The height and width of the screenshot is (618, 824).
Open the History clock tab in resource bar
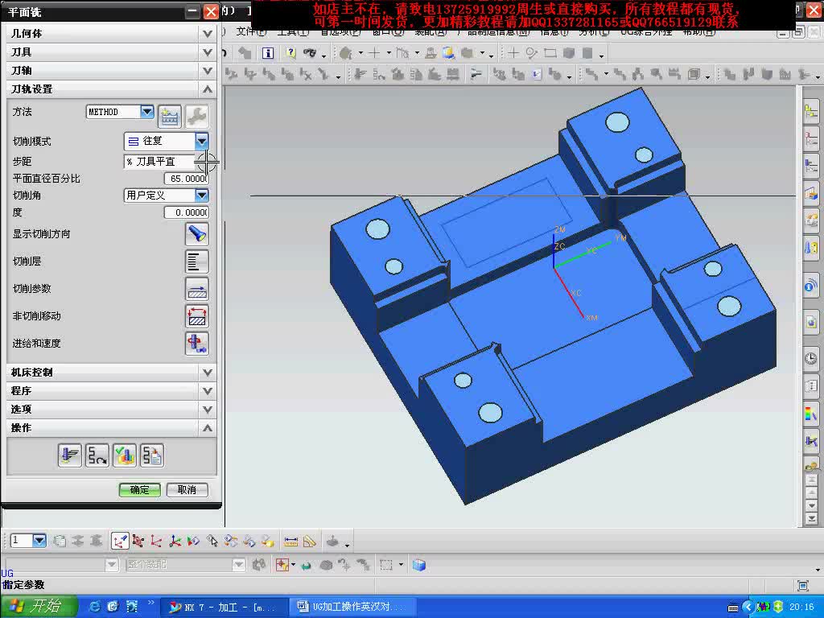811,358
